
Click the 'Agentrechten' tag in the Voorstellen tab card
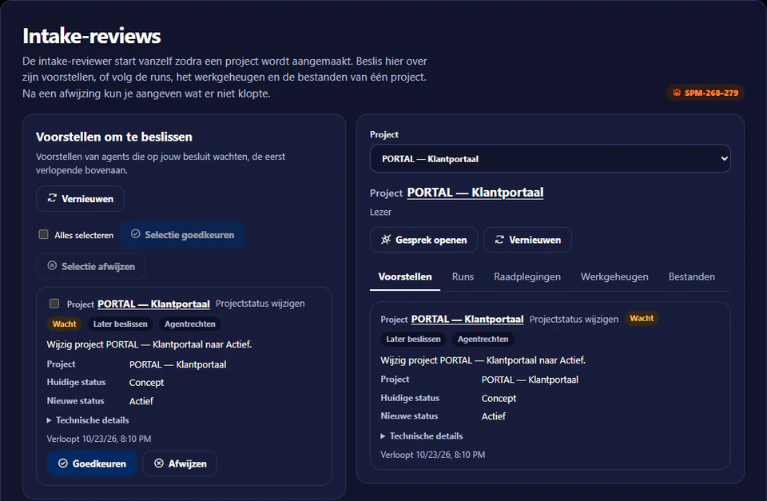483,339
